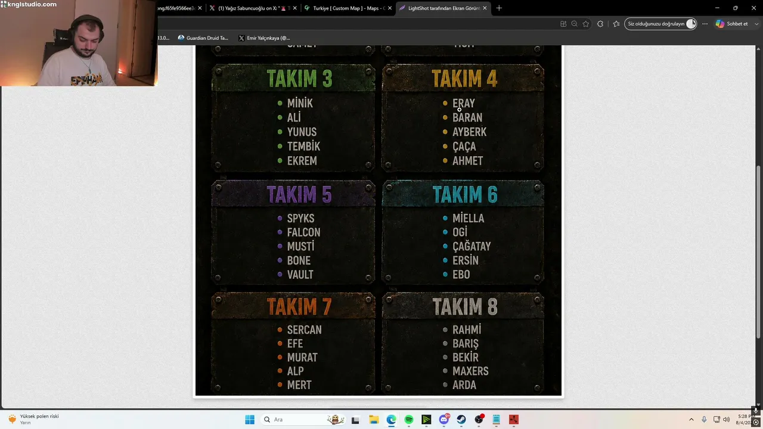Open the volume tray icon
Screen dimensions: 763x429
tap(727, 419)
